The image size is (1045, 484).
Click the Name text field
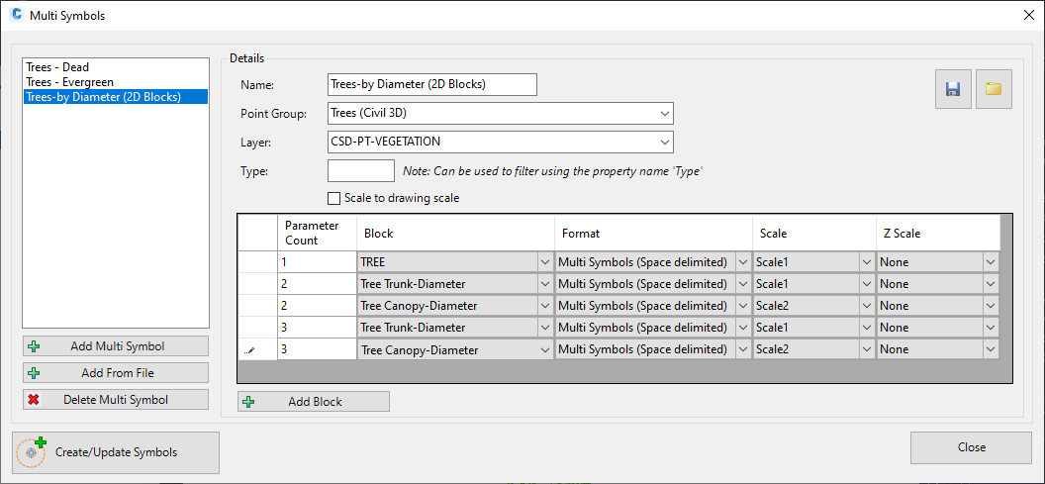[432, 85]
